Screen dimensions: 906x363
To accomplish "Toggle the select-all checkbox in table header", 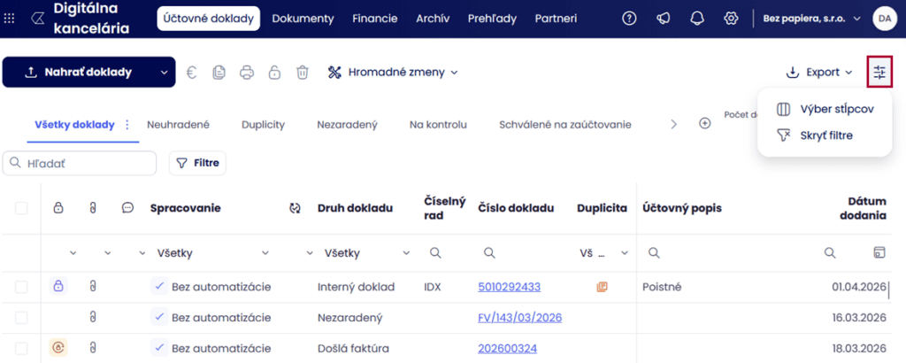I will click(x=21, y=208).
